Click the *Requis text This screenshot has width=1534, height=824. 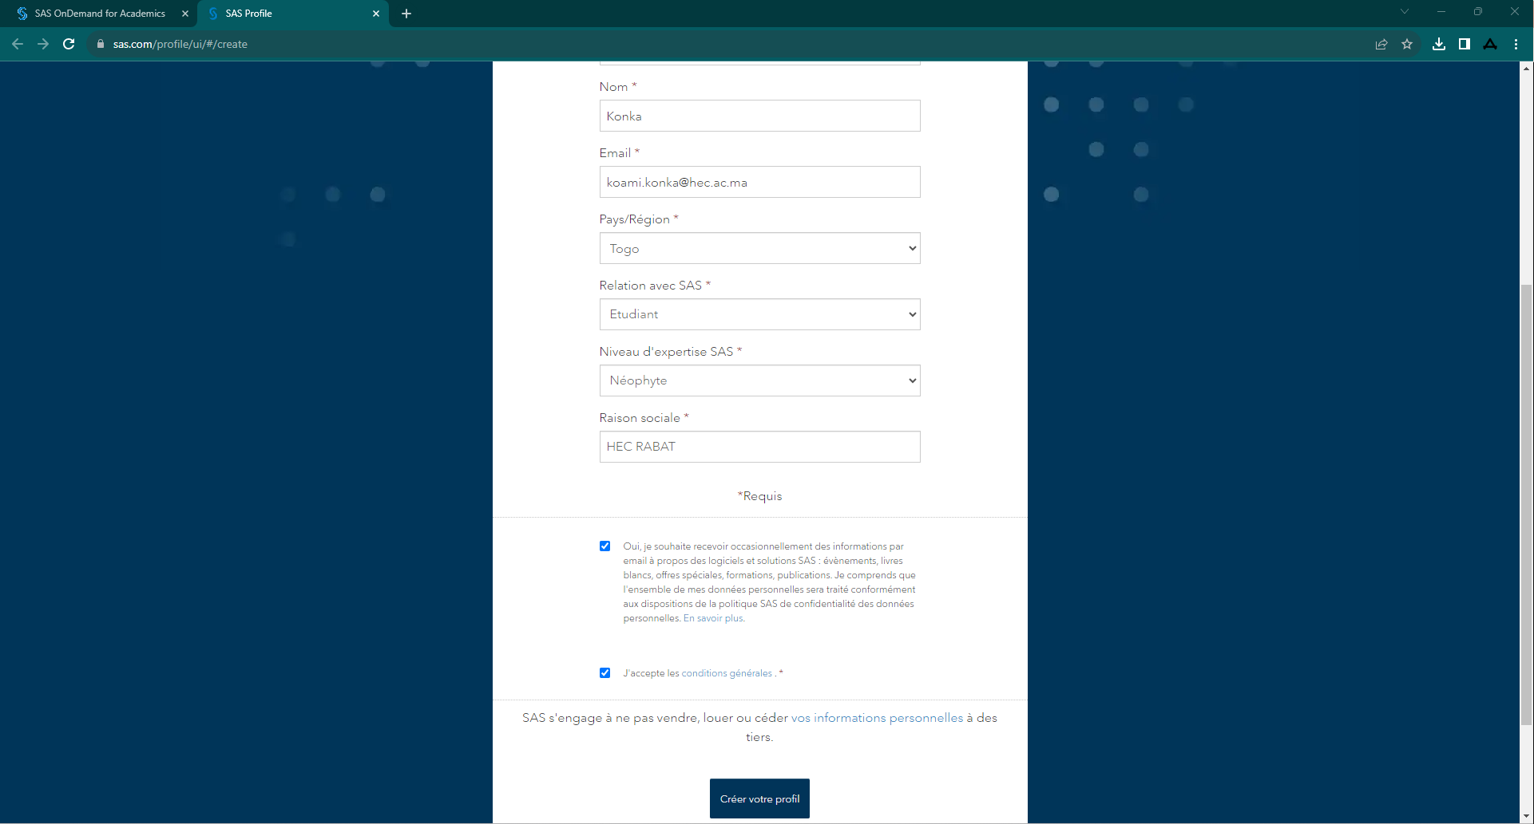tap(759, 496)
